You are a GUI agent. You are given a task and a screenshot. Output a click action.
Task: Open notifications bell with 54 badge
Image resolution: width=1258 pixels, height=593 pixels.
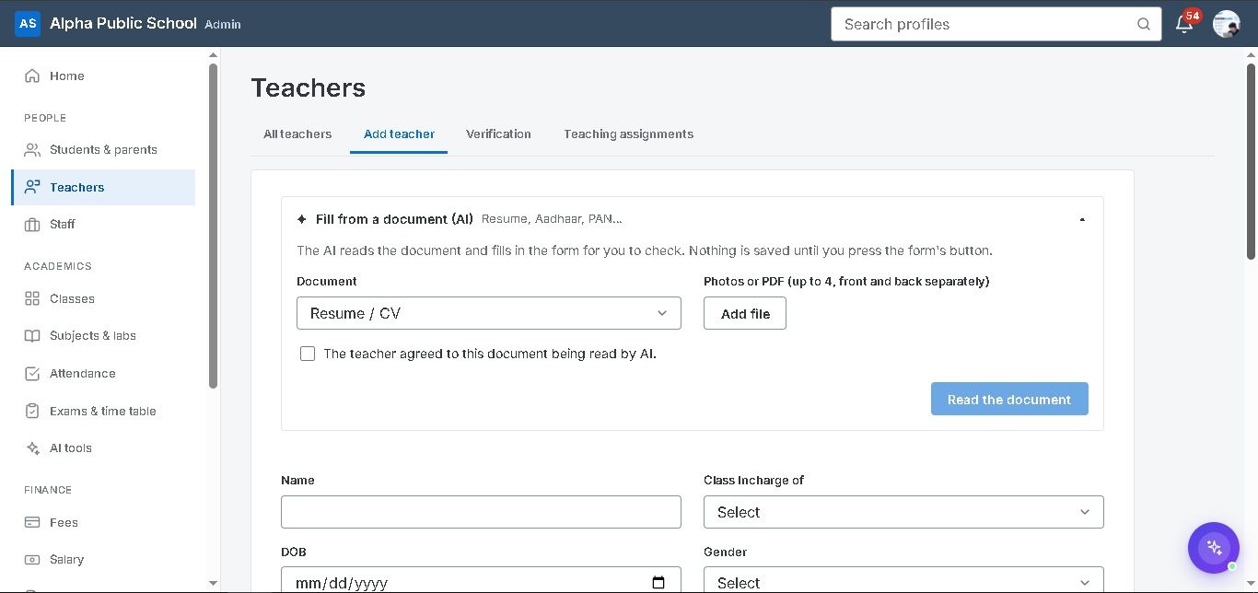[1184, 24]
